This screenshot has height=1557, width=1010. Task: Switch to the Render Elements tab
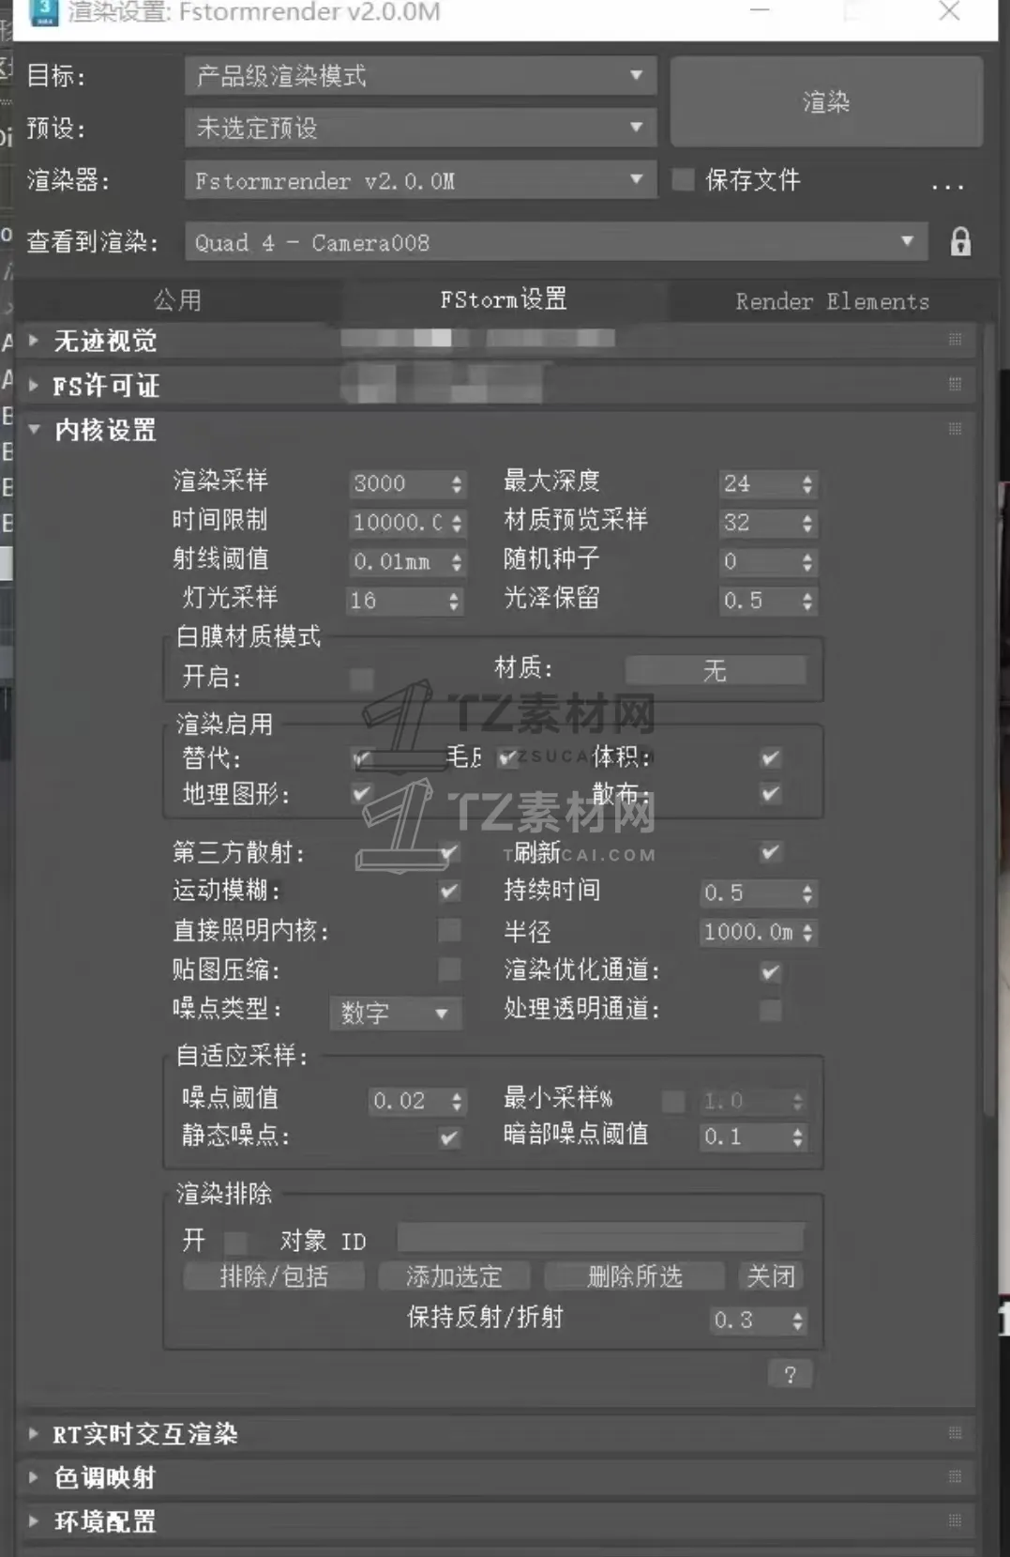coord(832,301)
